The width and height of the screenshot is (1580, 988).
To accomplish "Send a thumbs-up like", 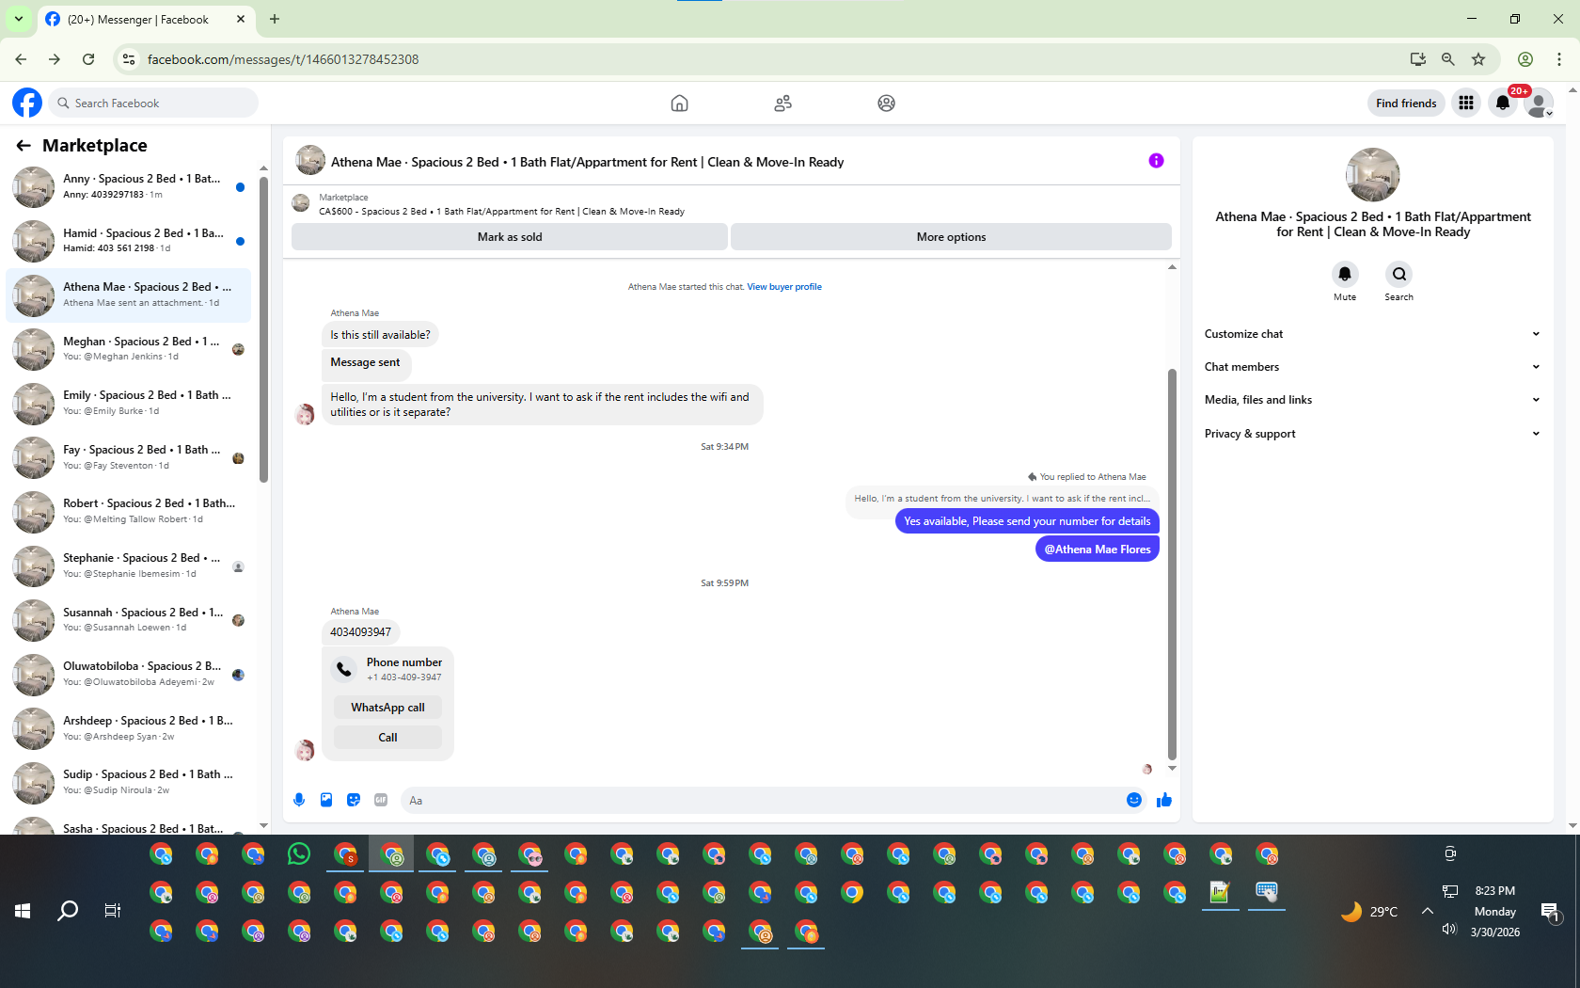I will [1164, 800].
